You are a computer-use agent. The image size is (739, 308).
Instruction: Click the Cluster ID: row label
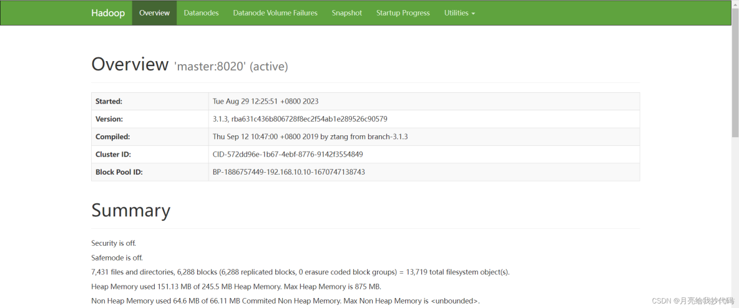[x=113, y=155]
